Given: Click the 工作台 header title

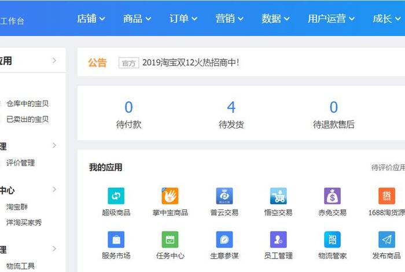Looking at the screenshot, I should tap(12, 21).
